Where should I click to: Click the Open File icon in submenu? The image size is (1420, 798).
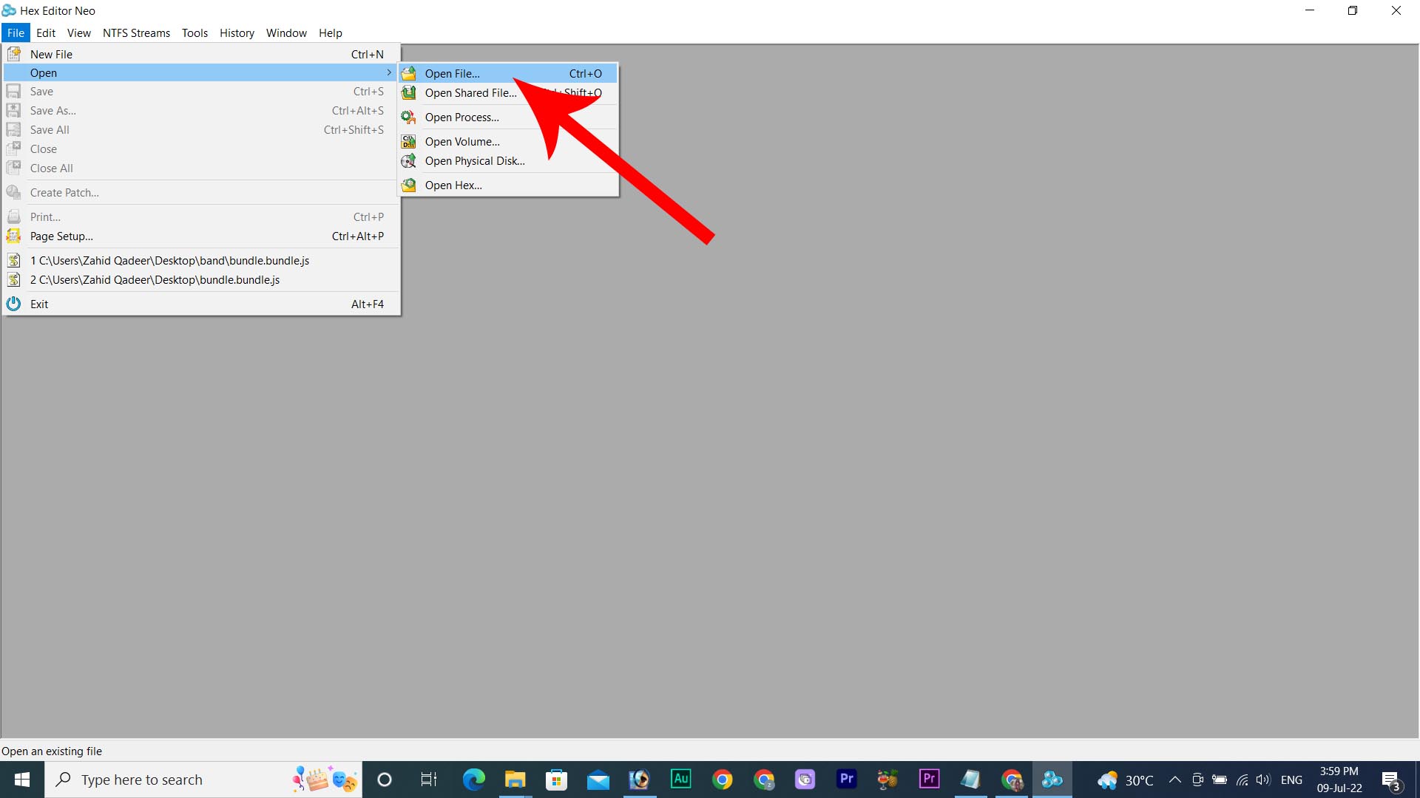409,74
